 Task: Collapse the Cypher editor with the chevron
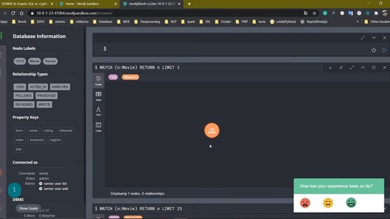[374, 38]
